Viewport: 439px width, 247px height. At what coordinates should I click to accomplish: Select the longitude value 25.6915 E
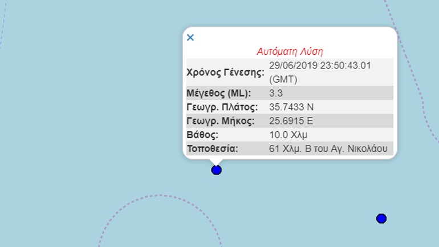pos(291,121)
